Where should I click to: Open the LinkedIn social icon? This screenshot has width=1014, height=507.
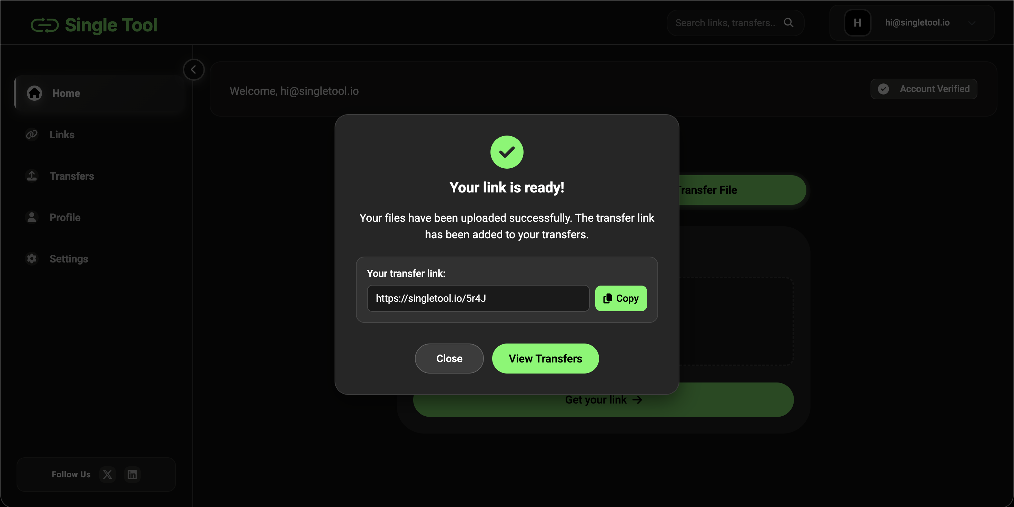pos(132,474)
